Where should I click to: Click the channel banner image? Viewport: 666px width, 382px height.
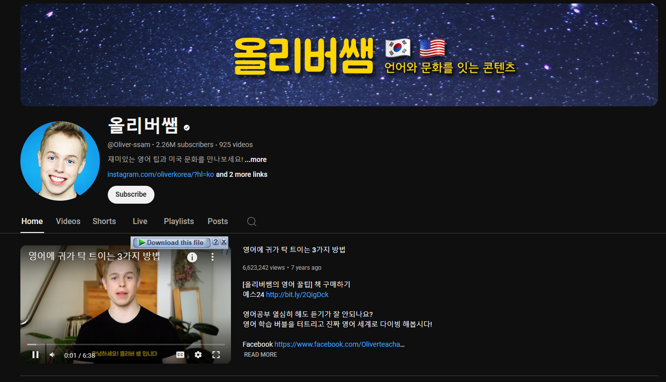tap(339, 55)
